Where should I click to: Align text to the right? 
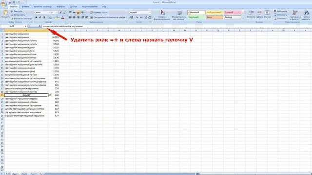tap(78, 17)
